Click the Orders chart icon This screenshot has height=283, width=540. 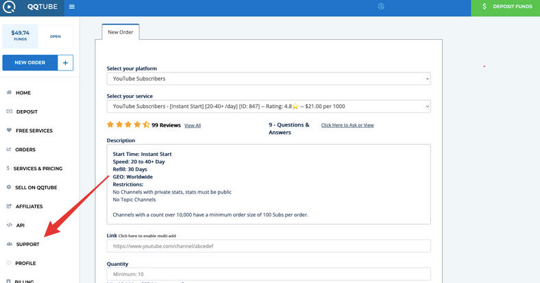pyautogui.click(x=9, y=149)
